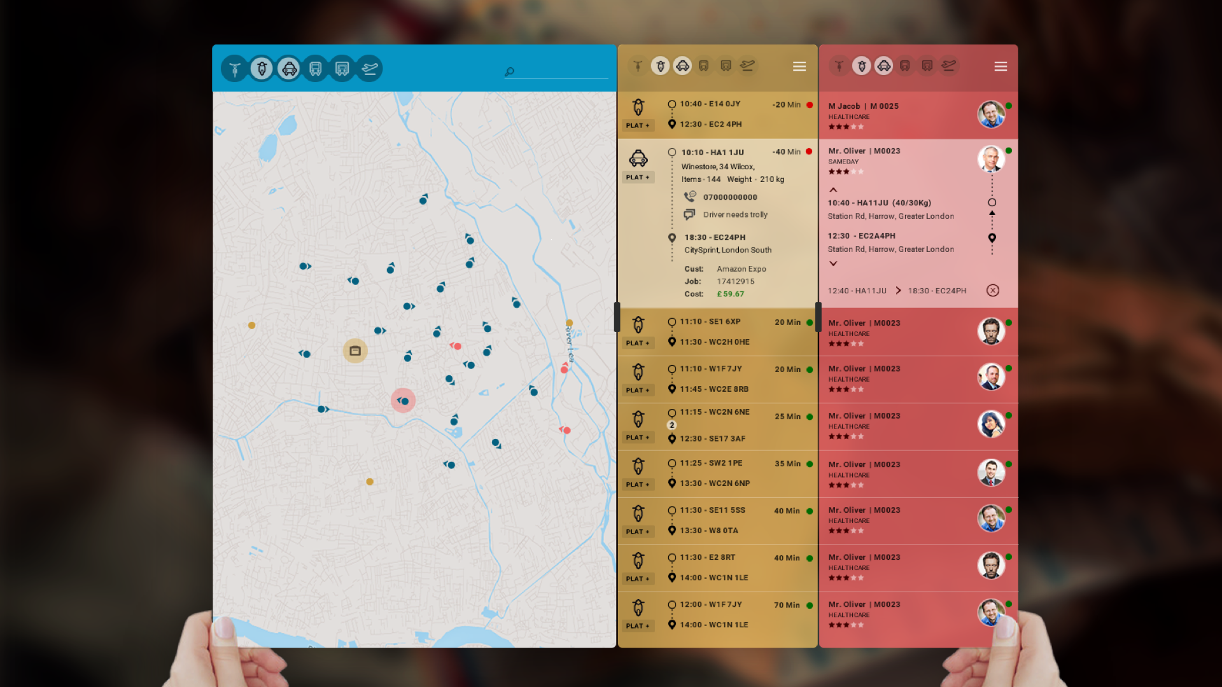Click the right chevron between 12:40 HA11JU and 18:30
This screenshot has height=687, width=1222.
click(x=898, y=291)
